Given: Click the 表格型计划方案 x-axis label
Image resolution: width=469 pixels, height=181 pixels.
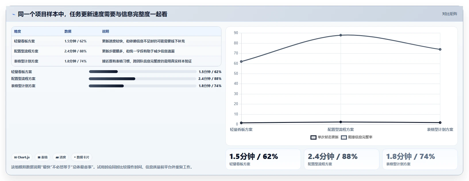Looking at the screenshot, I should click(x=440, y=130).
